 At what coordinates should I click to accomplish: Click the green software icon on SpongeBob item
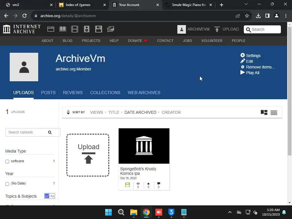coord(127,185)
